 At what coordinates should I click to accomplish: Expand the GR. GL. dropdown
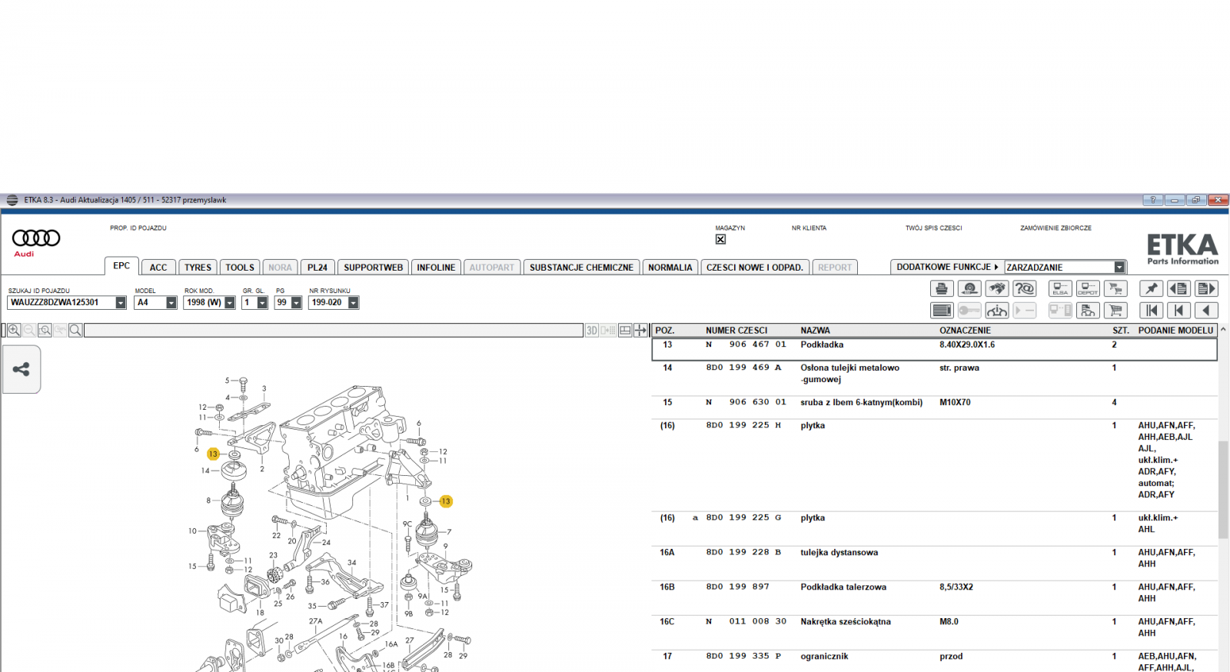262,303
